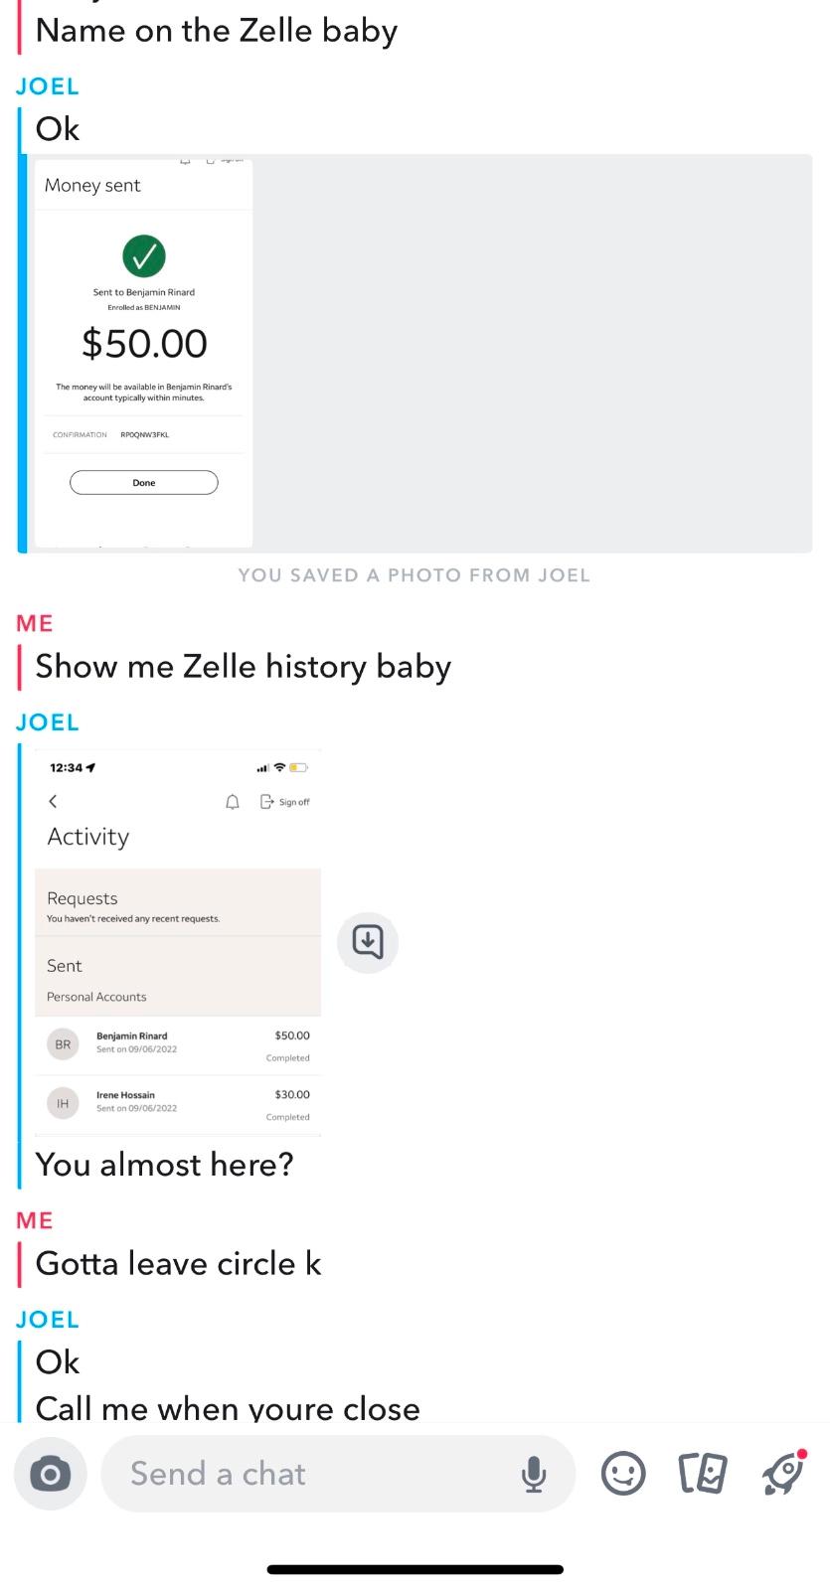Tap the rocket games launcher icon
Screen dimensions: 830x1590
783,1473
